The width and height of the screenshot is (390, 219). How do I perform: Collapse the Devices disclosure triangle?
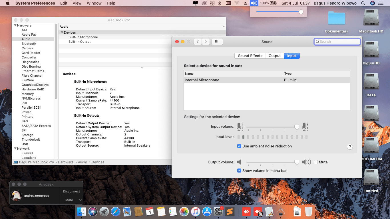(x=62, y=33)
